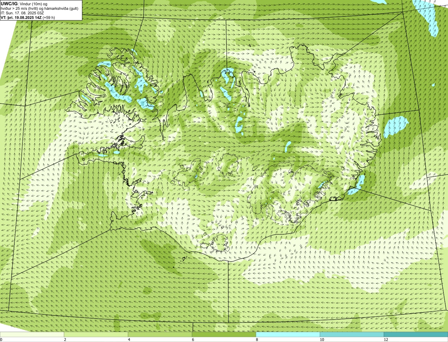Select the "VT: þri. 19.08.2025 14Z" valid time
The width and height of the screenshot is (448, 342).
[21, 17]
